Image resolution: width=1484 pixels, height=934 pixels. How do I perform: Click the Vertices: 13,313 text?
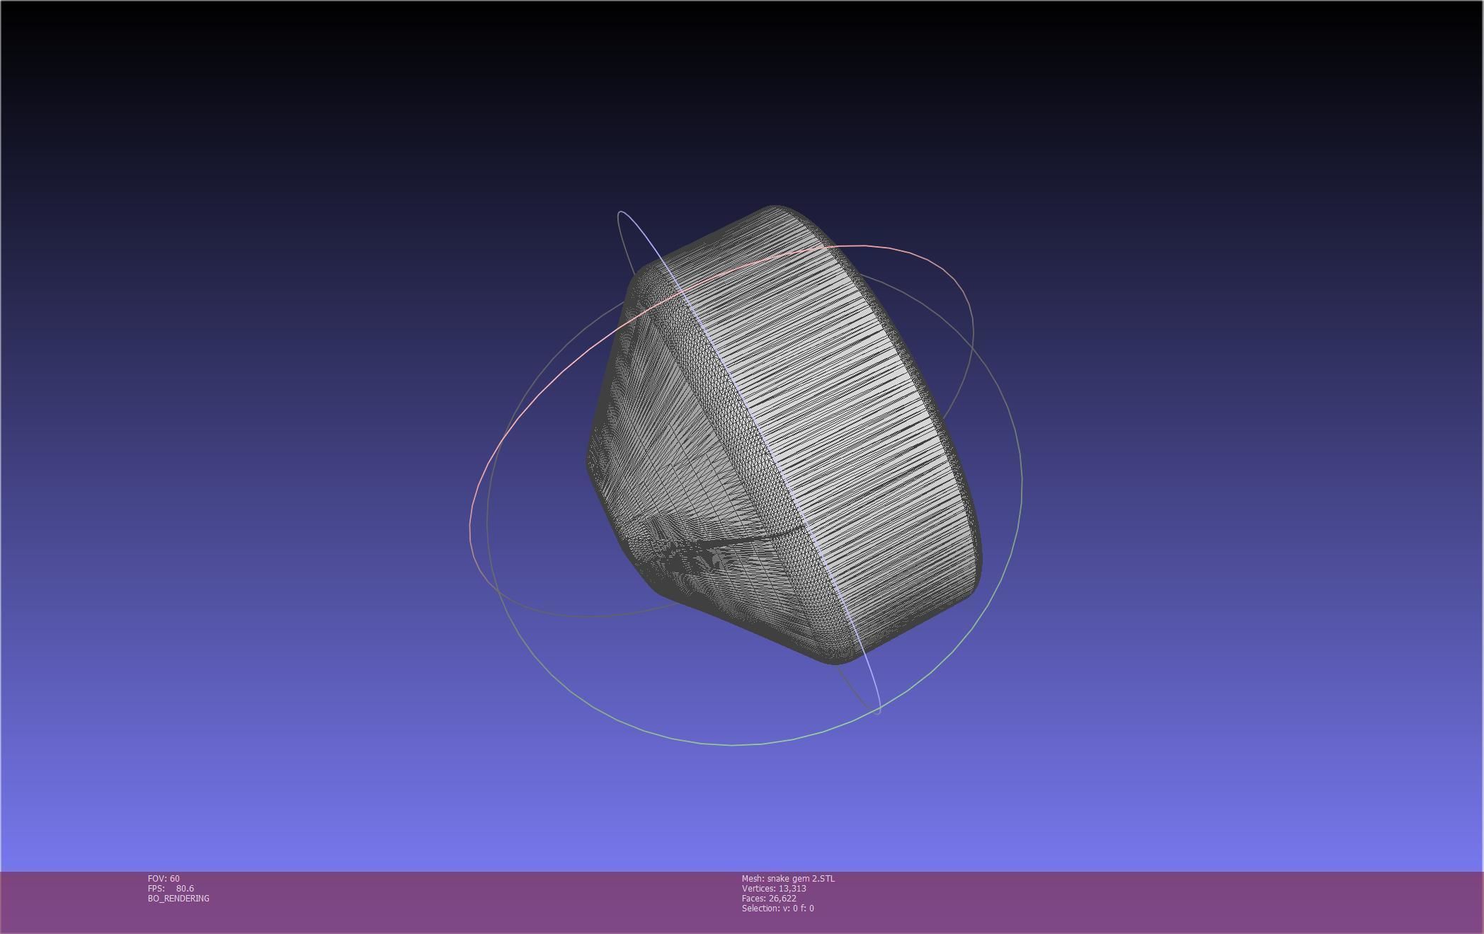click(774, 889)
